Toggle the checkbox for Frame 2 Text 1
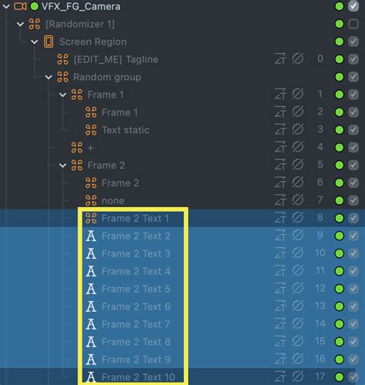 tap(353, 218)
